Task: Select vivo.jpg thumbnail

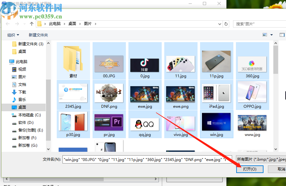Action: pyautogui.click(x=181, y=124)
